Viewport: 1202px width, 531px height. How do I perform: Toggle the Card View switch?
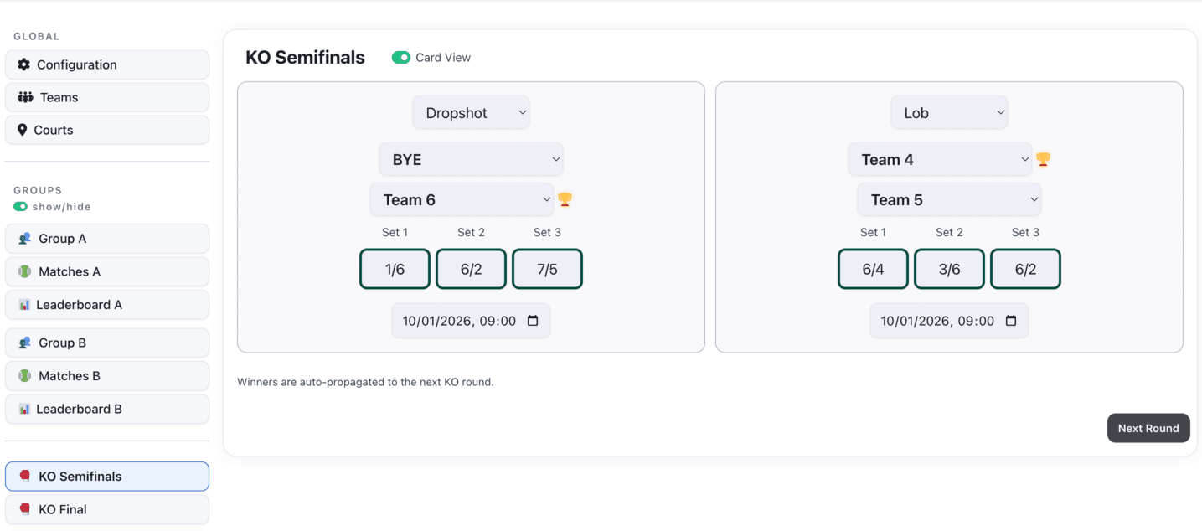point(401,58)
